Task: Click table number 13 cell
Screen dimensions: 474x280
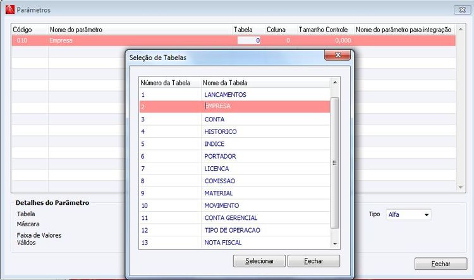Action: click(x=170, y=243)
